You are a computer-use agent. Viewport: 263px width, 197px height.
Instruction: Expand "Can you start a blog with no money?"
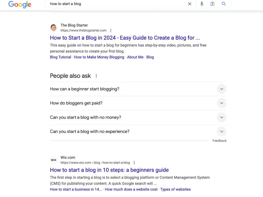tap(222, 117)
